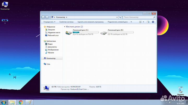Show hidden toolbar commands chevron
The height and width of the screenshot is (105, 188).
[x=131, y=22]
